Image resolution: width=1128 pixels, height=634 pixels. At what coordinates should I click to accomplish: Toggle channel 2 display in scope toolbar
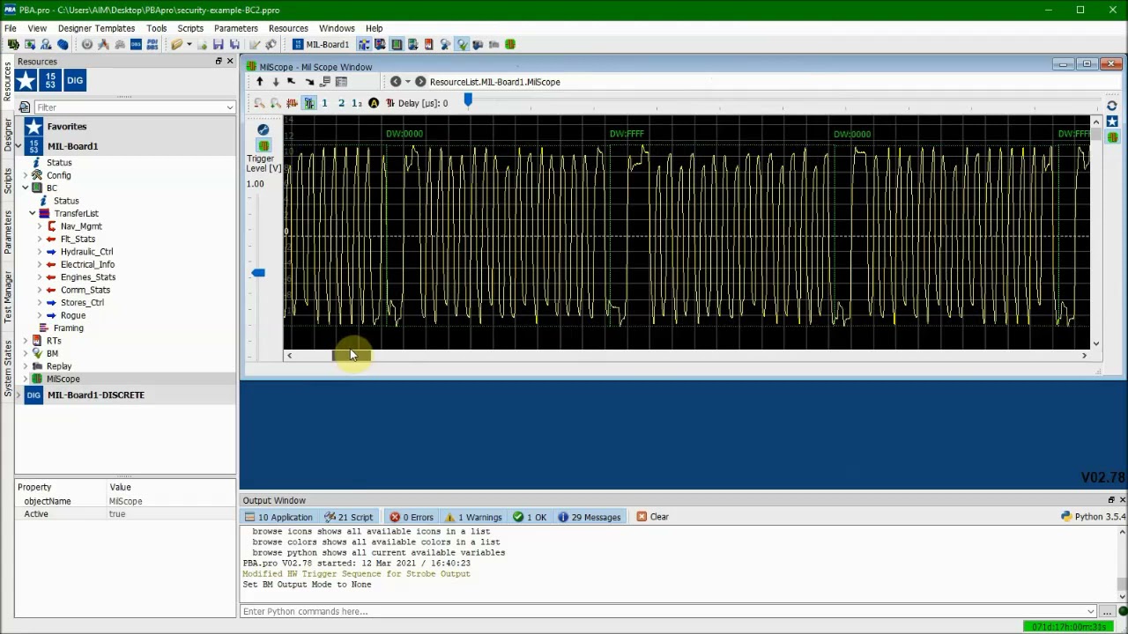click(341, 103)
